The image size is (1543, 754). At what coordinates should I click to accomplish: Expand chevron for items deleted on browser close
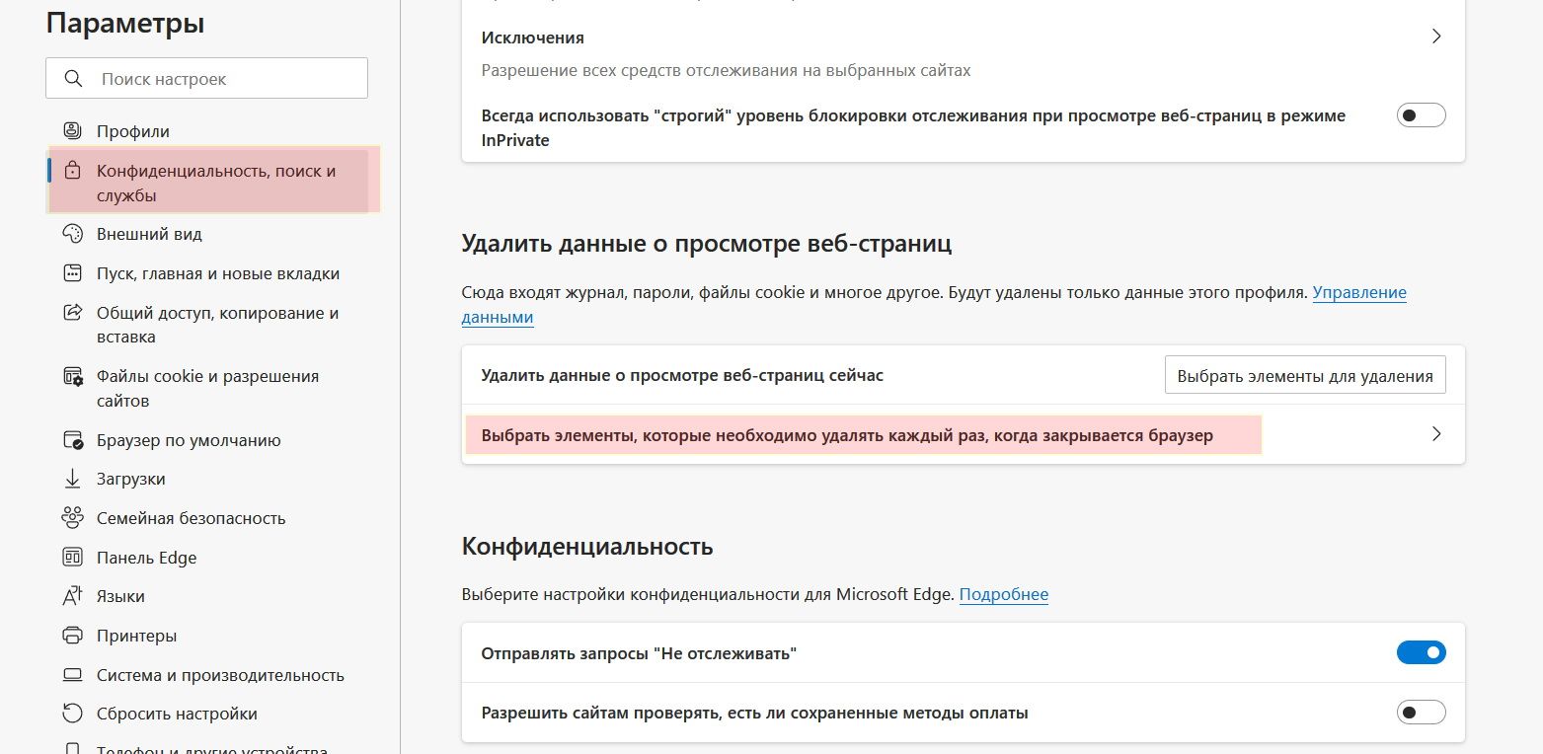tap(1436, 434)
